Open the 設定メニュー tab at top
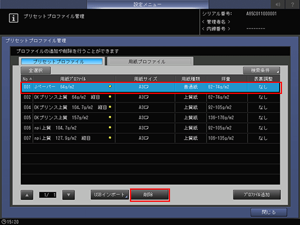 click(147, 4)
